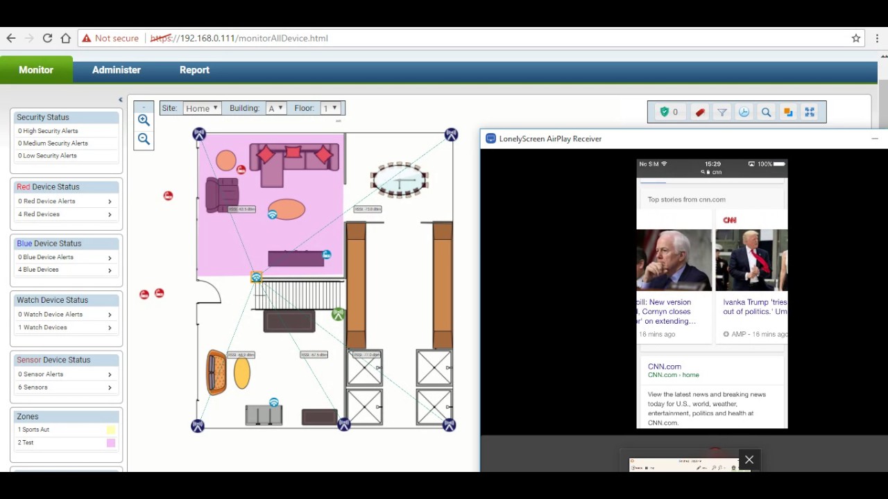Bookmark this page with the star icon

[x=856, y=38]
